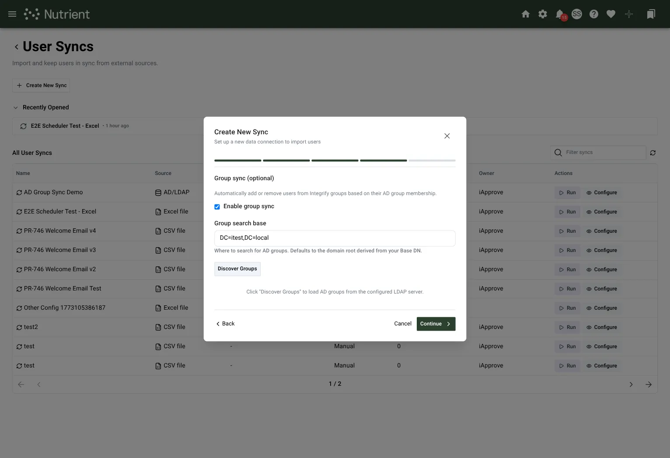The height and width of the screenshot is (458, 670).
Task: Go back using arrow beside User Syncs
Action: 17,47
